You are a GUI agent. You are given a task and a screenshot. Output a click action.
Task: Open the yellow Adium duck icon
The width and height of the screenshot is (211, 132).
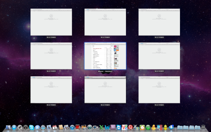166,127
